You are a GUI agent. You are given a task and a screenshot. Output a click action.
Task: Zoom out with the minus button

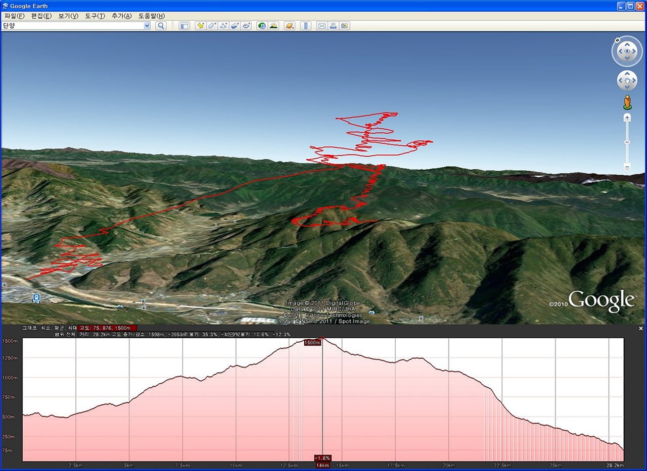click(x=627, y=167)
